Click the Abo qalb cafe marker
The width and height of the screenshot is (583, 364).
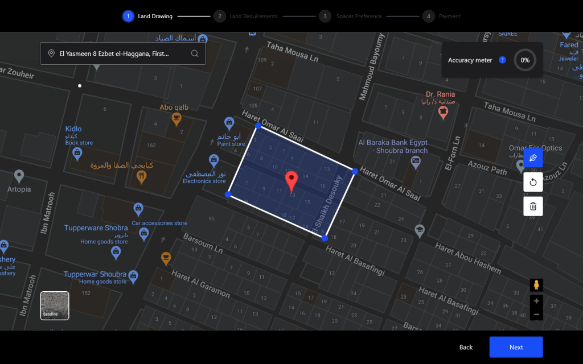[x=176, y=119]
